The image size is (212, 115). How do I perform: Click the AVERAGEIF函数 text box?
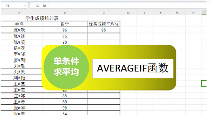(x=133, y=68)
